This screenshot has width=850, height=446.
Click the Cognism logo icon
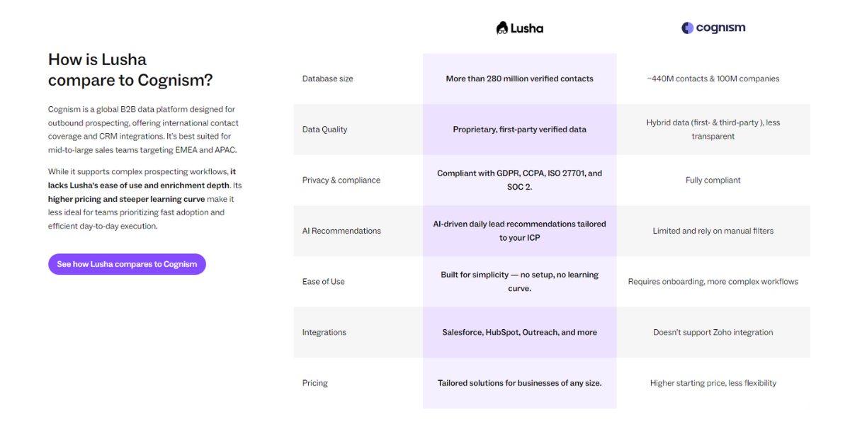coord(713,28)
